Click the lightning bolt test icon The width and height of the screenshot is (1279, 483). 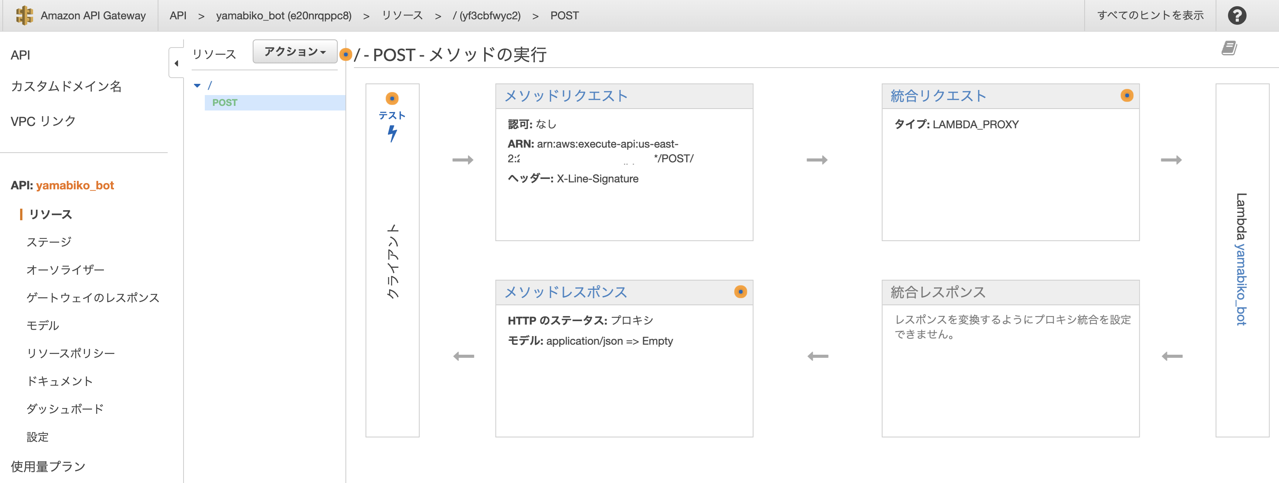(392, 134)
